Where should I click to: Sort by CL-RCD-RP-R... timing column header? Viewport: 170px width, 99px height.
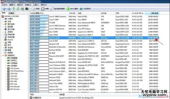(138, 13)
